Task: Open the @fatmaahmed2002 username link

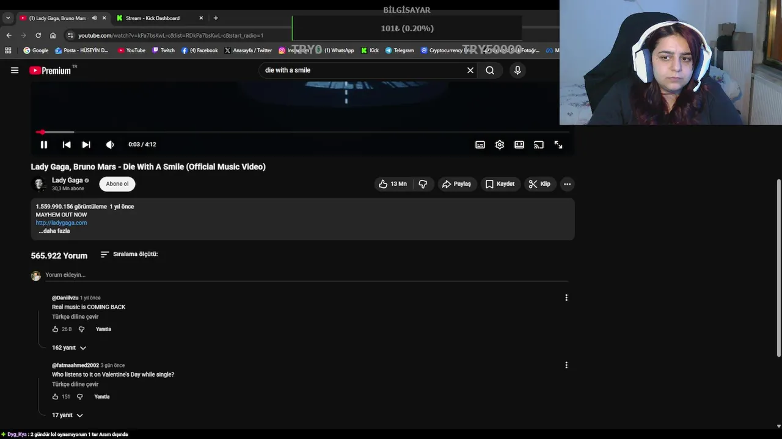Action: click(x=75, y=365)
